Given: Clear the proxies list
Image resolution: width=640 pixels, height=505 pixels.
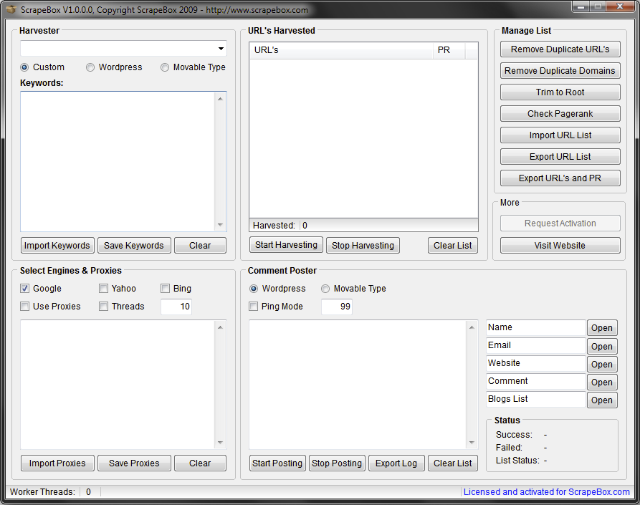Looking at the screenshot, I should tap(200, 463).
